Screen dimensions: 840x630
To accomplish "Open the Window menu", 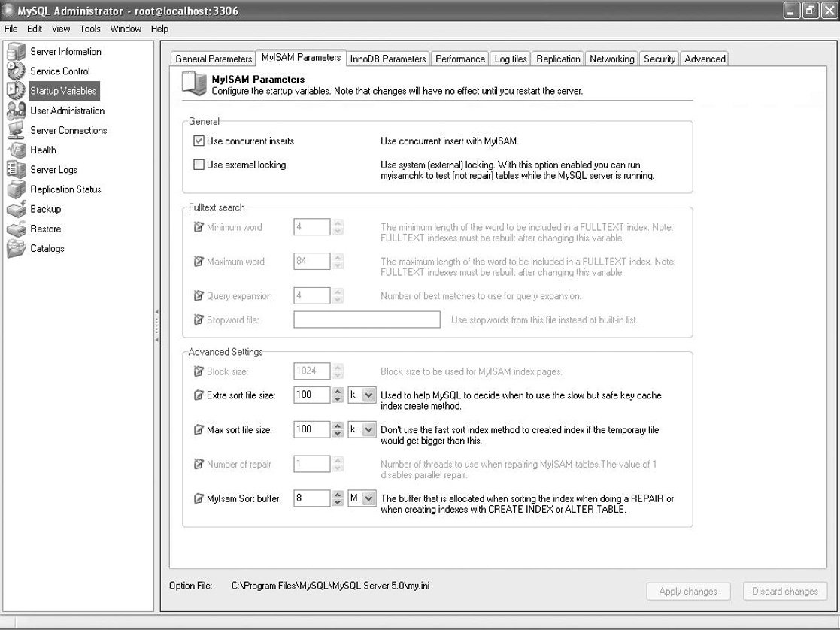I will pos(126,29).
